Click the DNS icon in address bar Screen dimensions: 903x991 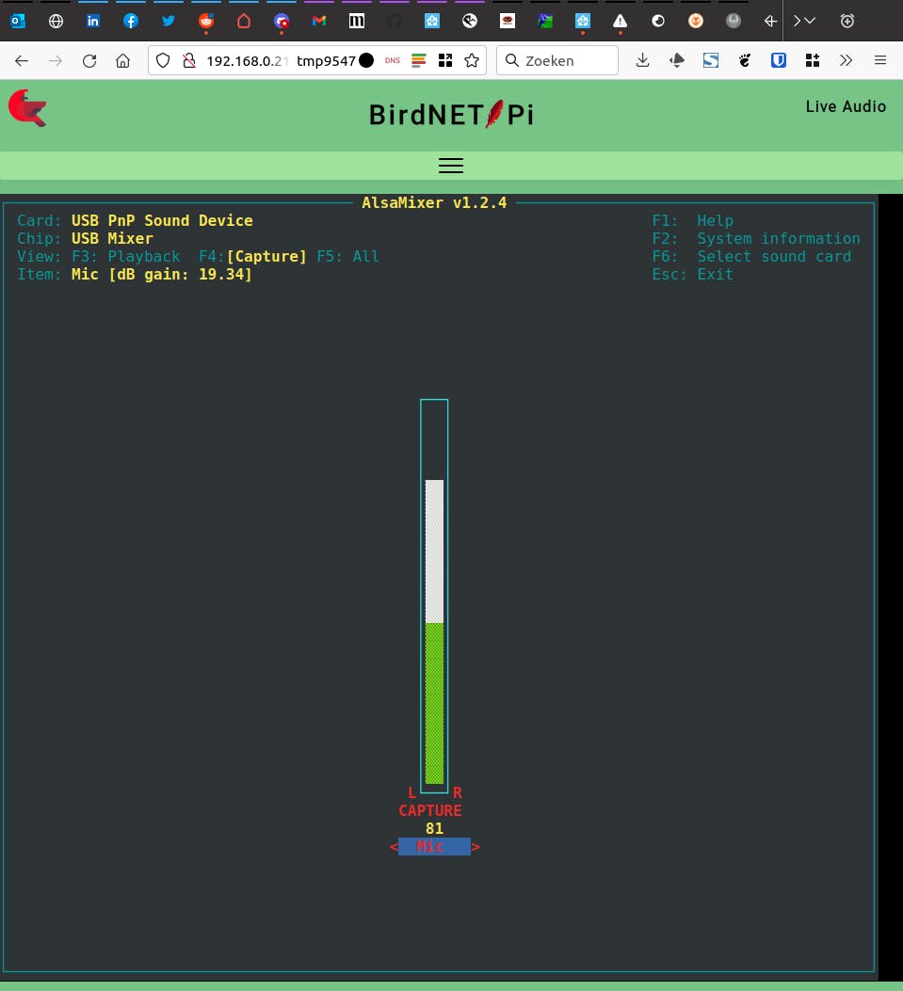coord(393,60)
